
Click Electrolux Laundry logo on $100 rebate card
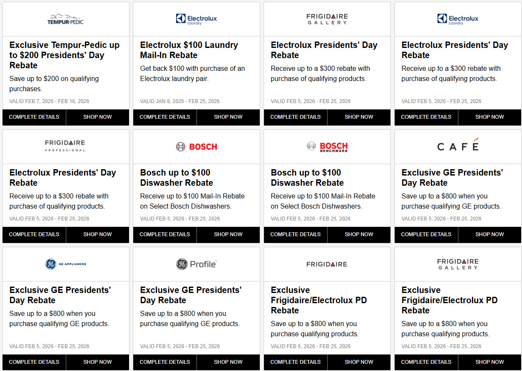pyautogui.click(x=196, y=19)
